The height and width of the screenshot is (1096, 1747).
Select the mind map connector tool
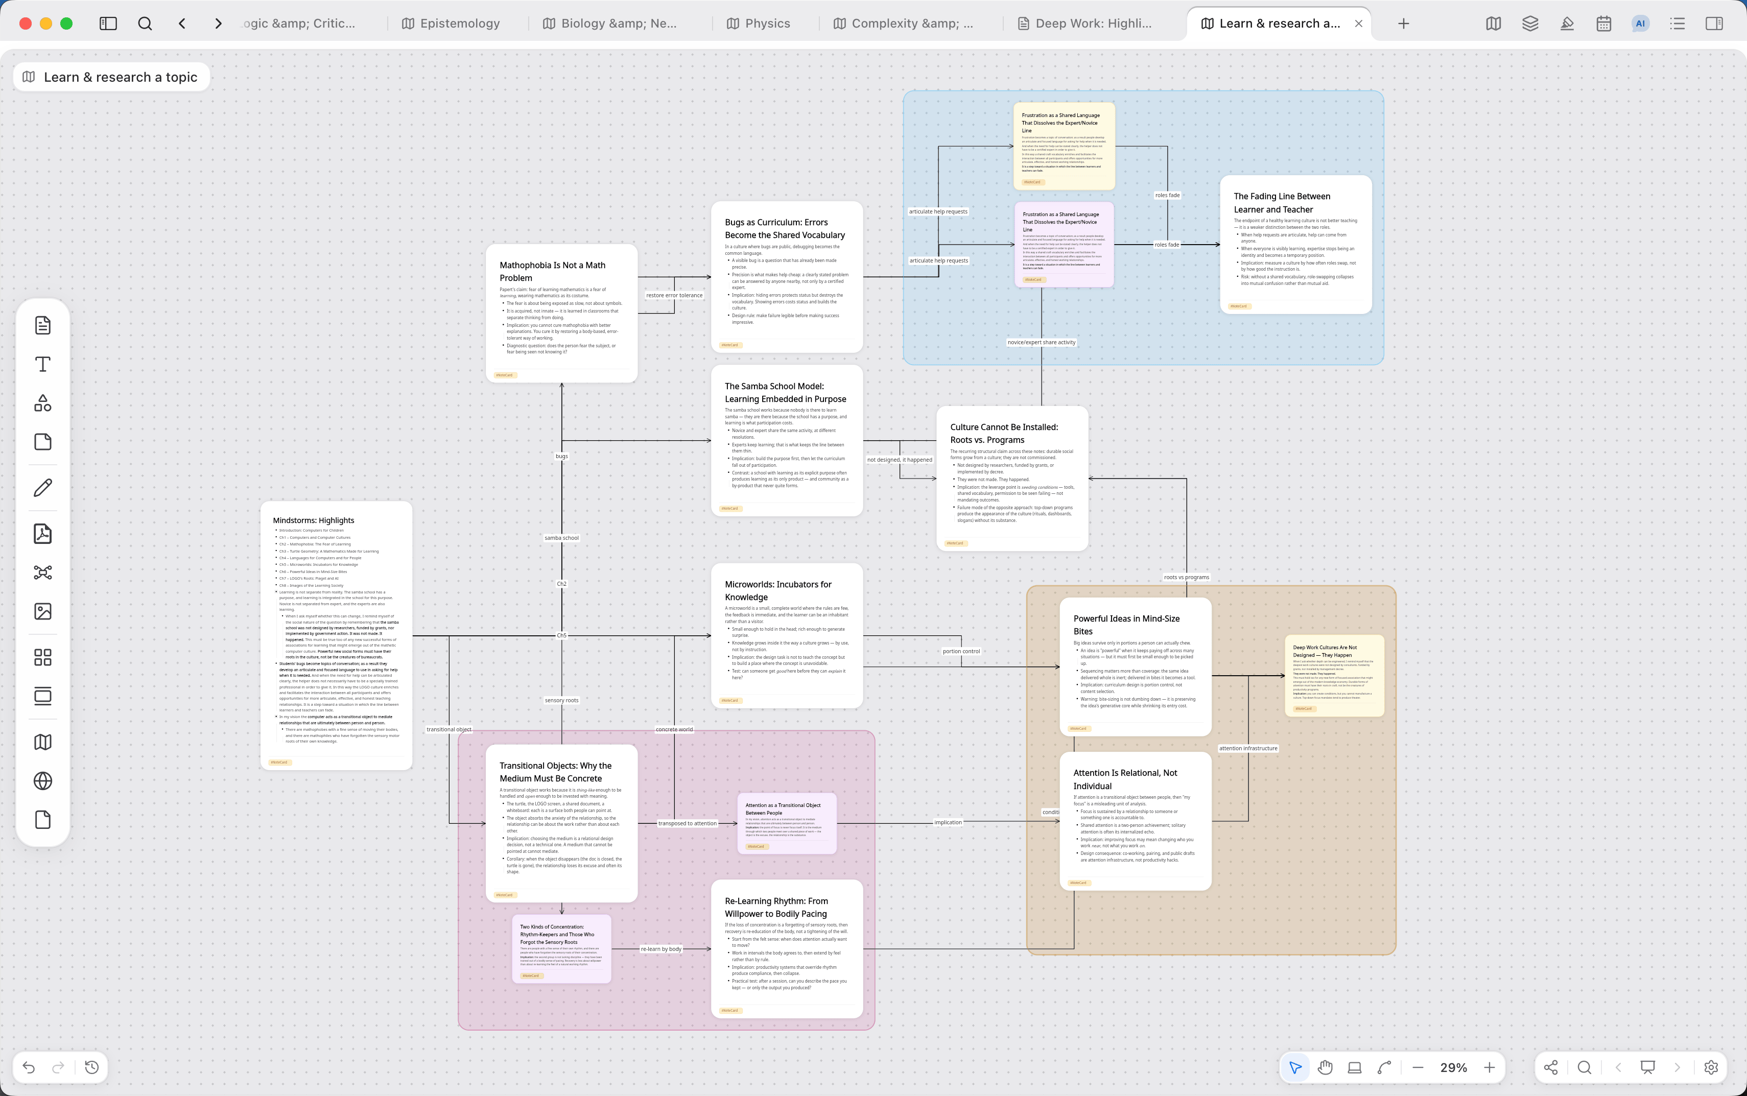coord(43,573)
